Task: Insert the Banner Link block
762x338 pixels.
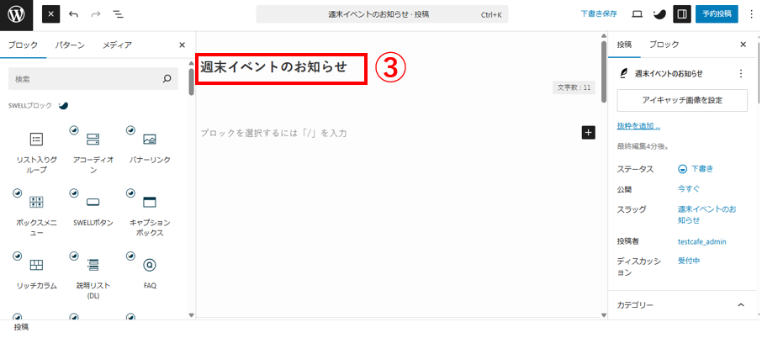Action: pyautogui.click(x=150, y=145)
